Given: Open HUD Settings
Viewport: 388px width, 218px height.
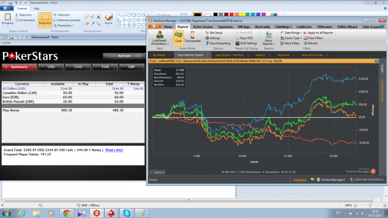Looking at the screenshot, I should click(x=246, y=43).
